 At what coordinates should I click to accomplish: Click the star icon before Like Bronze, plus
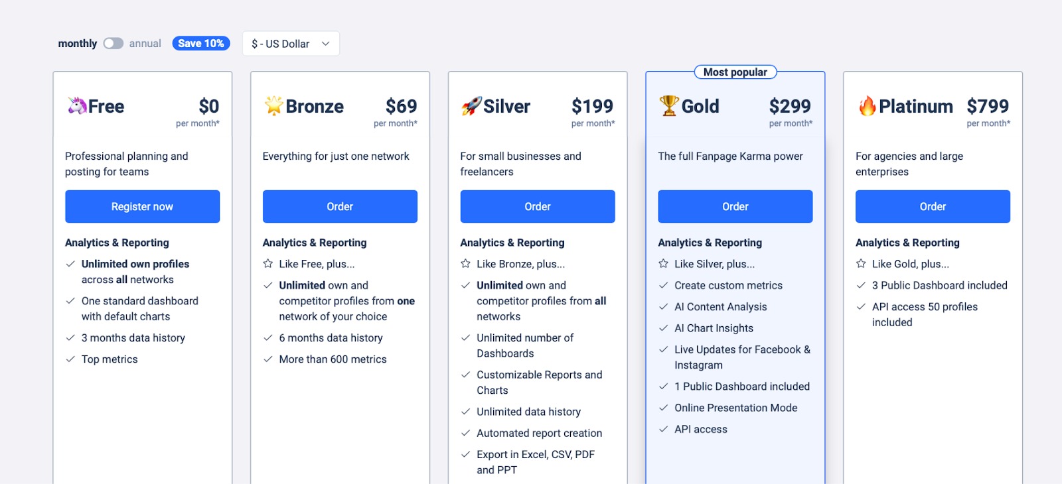465,263
